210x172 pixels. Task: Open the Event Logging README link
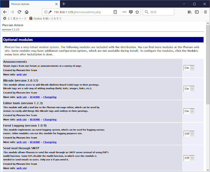[x=35, y=142]
